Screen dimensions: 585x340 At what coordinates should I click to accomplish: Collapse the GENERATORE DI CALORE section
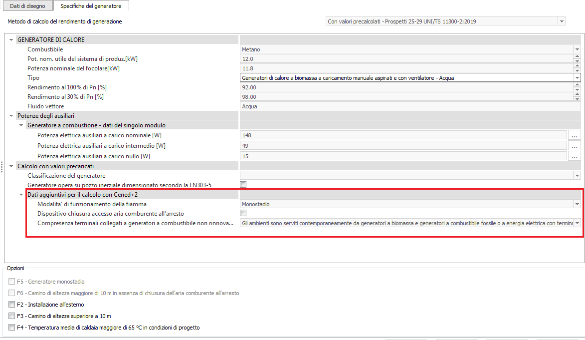pyautogui.click(x=11, y=40)
